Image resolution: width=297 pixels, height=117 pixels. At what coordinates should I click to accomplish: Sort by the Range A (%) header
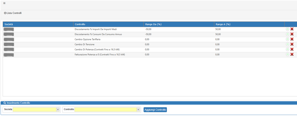[249, 24]
